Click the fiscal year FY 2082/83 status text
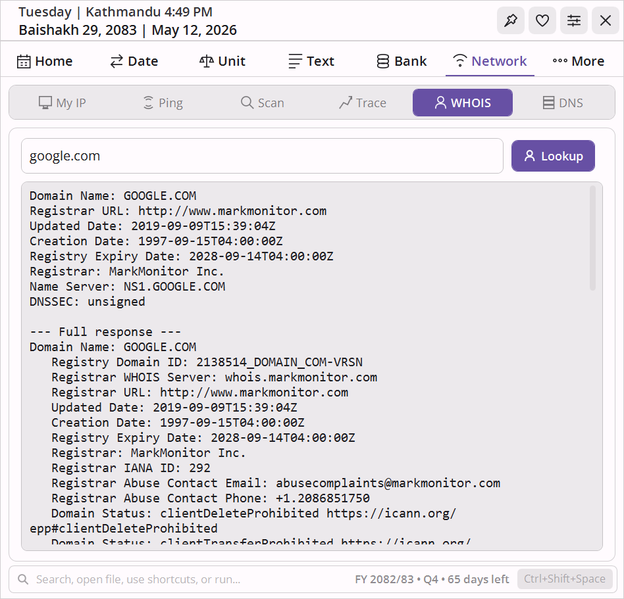Viewport: 624px width, 599px height. tap(432, 579)
